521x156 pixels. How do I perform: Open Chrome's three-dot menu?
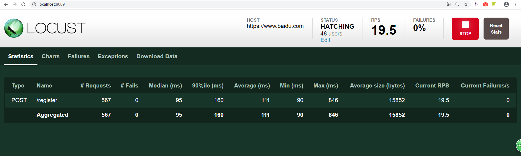click(515, 4)
